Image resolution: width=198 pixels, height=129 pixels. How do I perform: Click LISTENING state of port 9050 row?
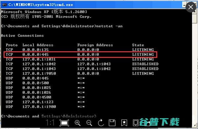click(143, 74)
